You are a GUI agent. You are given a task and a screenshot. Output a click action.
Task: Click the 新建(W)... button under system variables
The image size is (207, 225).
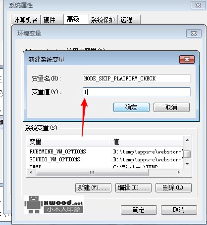[93, 187]
